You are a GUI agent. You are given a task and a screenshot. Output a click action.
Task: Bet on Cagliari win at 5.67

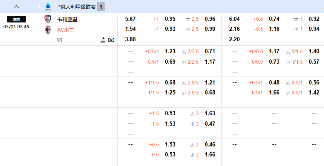pyautogui.click(x=131, y=19)
